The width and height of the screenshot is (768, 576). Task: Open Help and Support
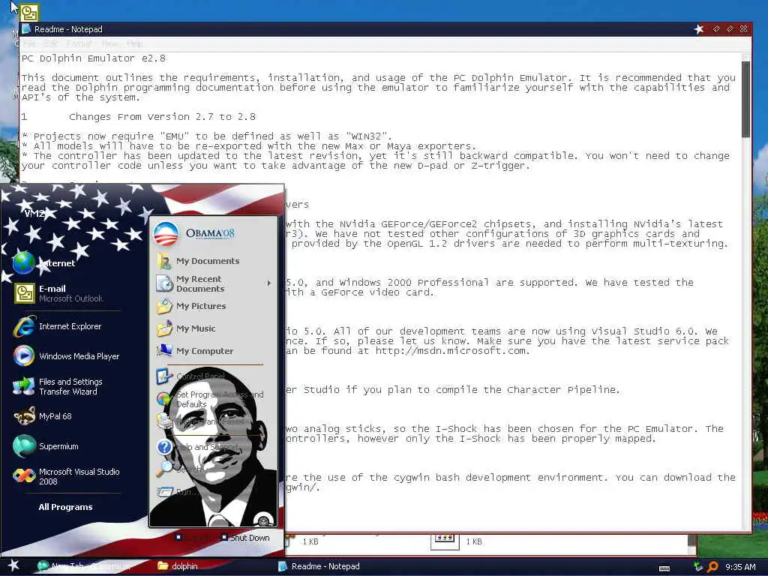click(198, 447)
